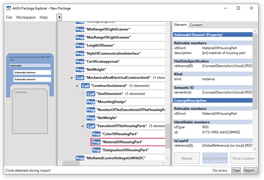
Task: Open the Workspace menu
Action: [x=26, y=17]
